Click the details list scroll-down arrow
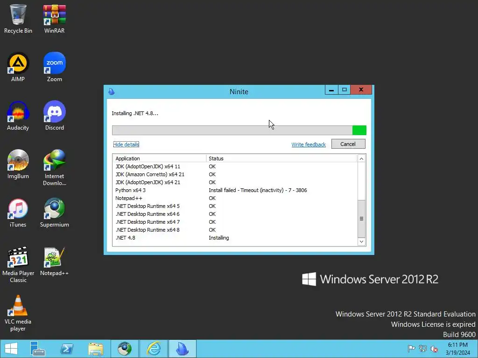Image resolution: width=478 pixels, height=358 pixels. pos(361,242)
